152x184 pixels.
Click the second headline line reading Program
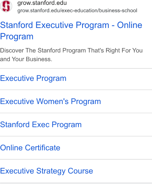17,36
